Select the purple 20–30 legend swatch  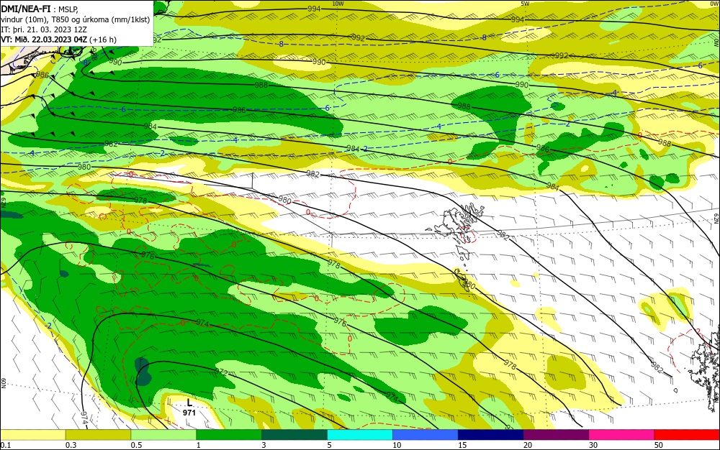556,435
